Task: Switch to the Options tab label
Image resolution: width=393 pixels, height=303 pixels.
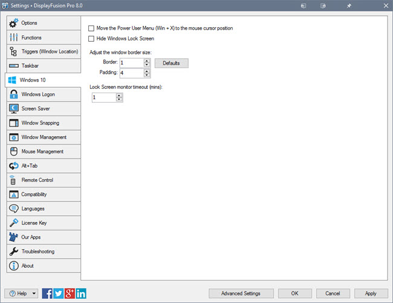Action: (29, 23)
